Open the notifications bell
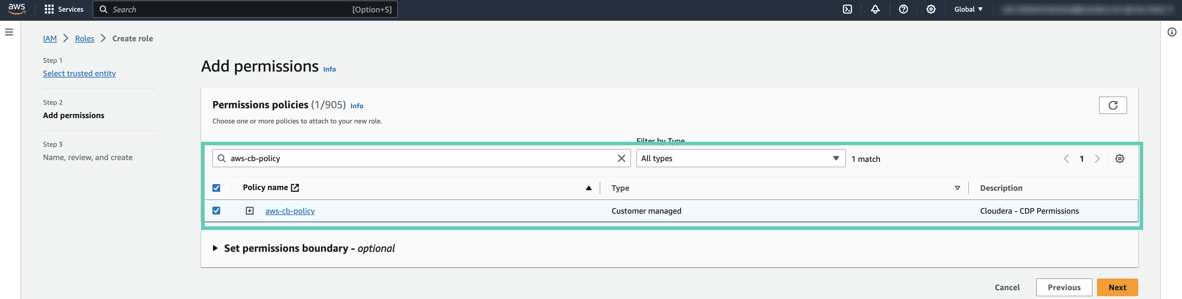 click(x=875, y=9)
